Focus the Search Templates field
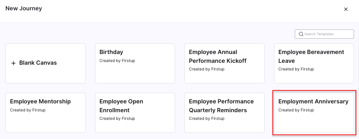This screenshot has width=359, height=139. [x=324, y=34]
